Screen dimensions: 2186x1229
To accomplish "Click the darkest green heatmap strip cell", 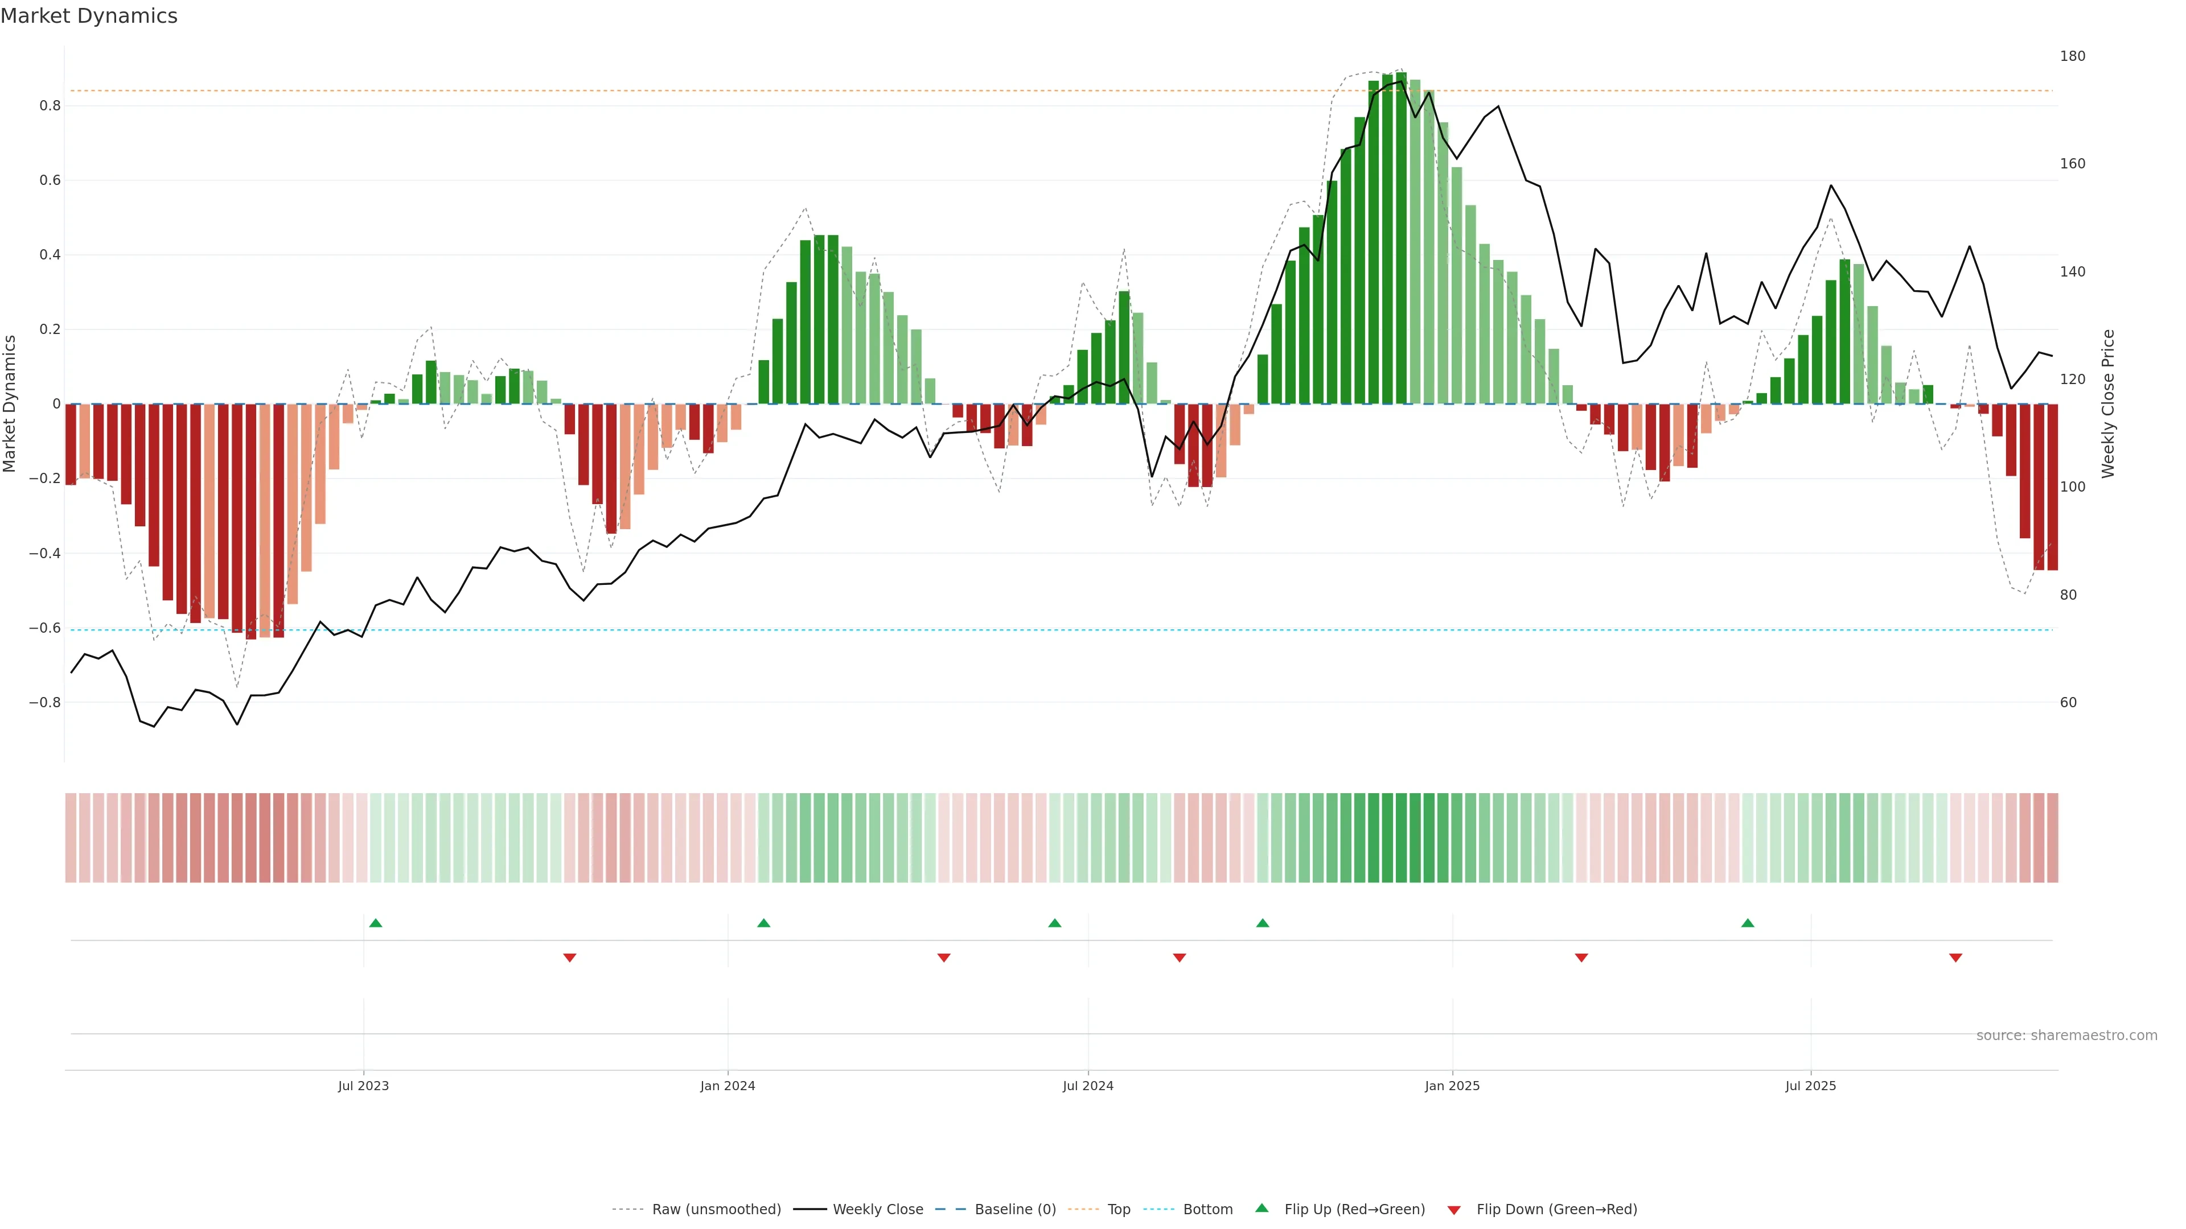I will click(1401, 837).
